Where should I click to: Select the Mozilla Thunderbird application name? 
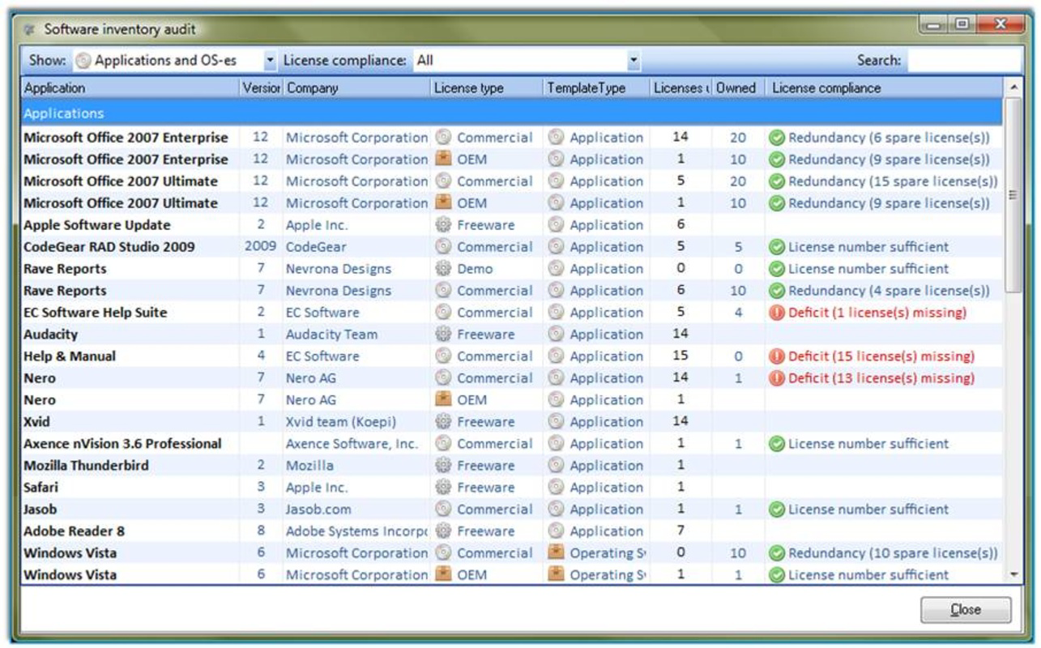coord(86,466)
